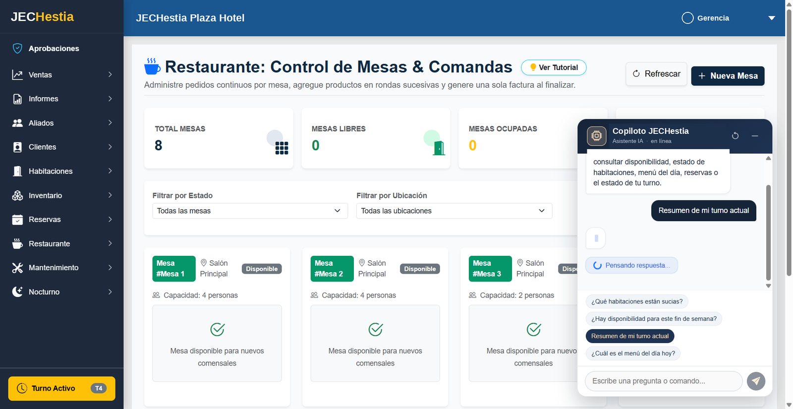This screenshot has height=409, width=793.
Task: Click the Mesa #Mesa 2 green label
Action: 332,269
